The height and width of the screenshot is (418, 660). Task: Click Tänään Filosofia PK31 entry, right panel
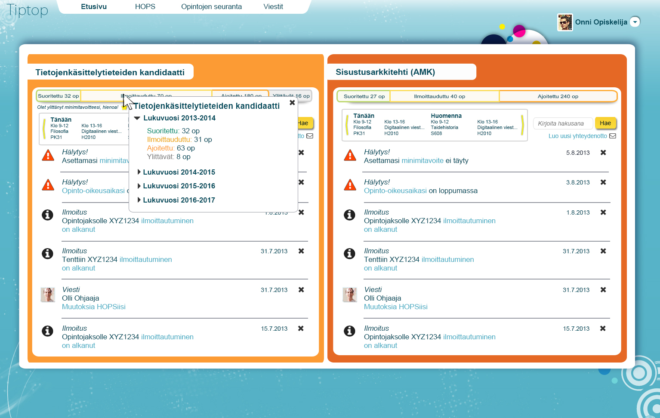pos(364,125)
